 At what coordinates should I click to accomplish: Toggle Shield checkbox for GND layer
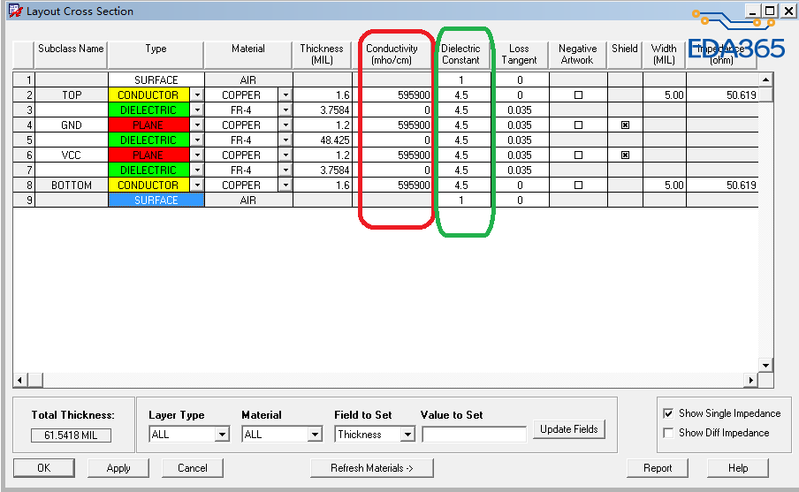tap(625, 125)
